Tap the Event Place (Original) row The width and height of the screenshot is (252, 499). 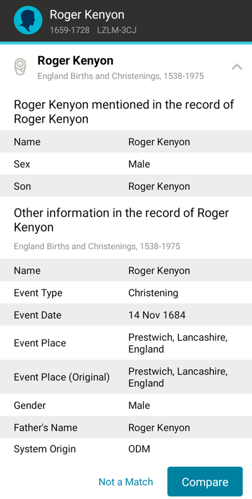pos(126,377)
